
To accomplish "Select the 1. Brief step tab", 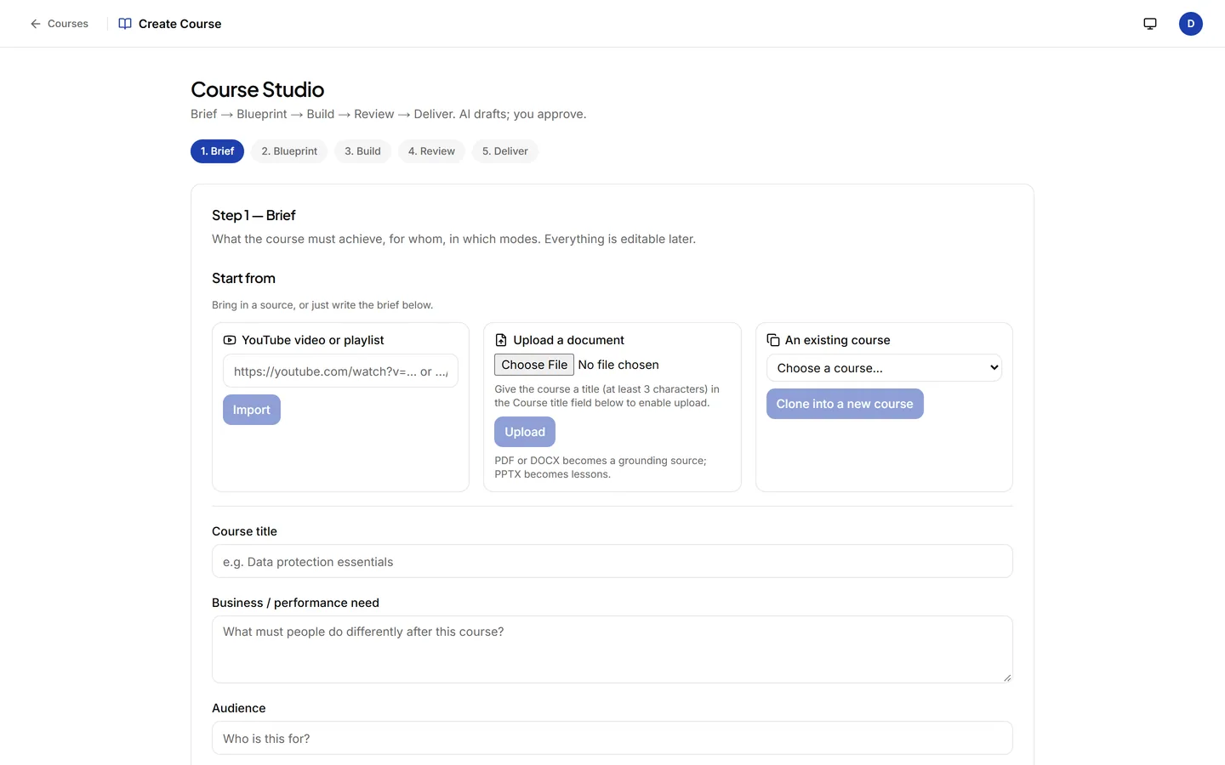I will [x=217, y=151].
